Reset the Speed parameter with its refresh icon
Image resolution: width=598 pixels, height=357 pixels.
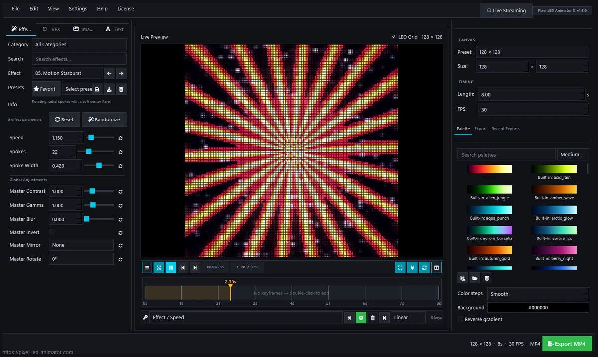coord(121,138)
